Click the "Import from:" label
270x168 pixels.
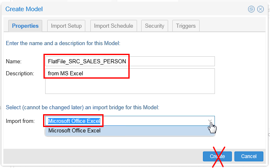coord(20,121)
